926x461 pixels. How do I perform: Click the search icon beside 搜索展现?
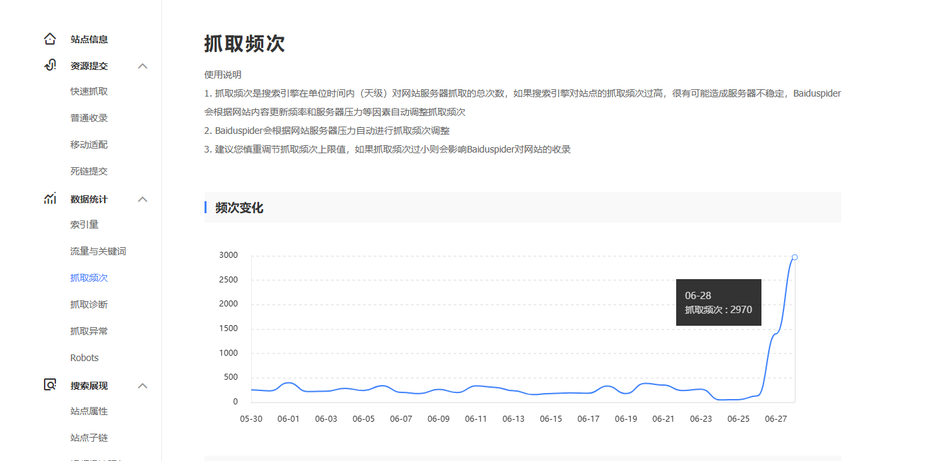[50, 385]
